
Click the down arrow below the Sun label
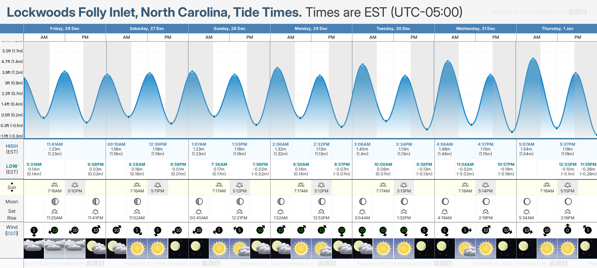click(12, 191)
